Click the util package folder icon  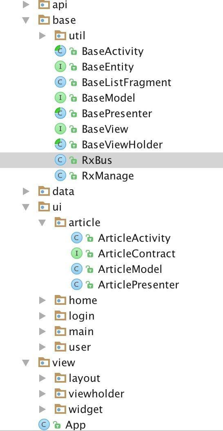point(60,36)
